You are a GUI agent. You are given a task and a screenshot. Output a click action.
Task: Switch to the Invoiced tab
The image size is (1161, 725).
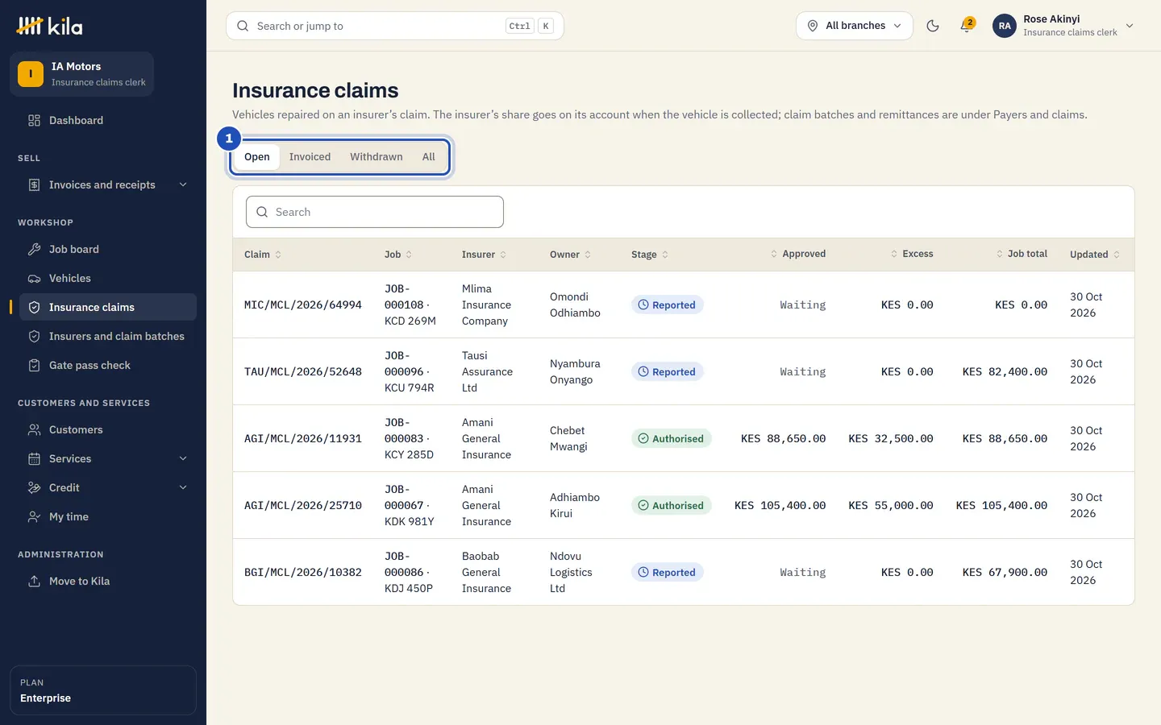(310, 157)
